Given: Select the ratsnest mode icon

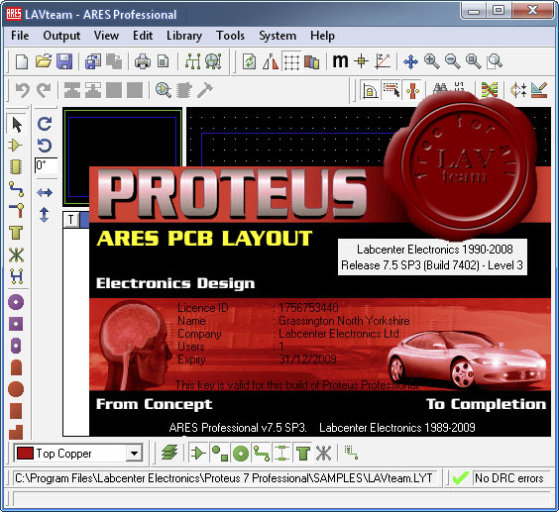Looking at the screenshot, I should 16,255.
